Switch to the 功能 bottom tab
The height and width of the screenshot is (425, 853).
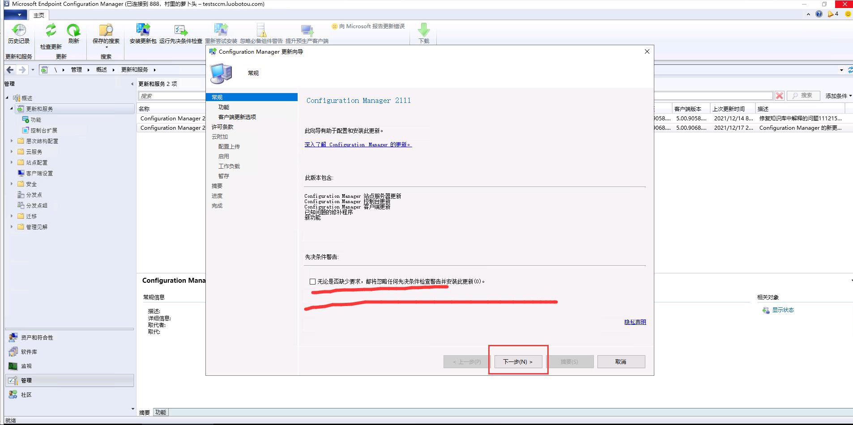pyautogui.click(x=161, y=412)
